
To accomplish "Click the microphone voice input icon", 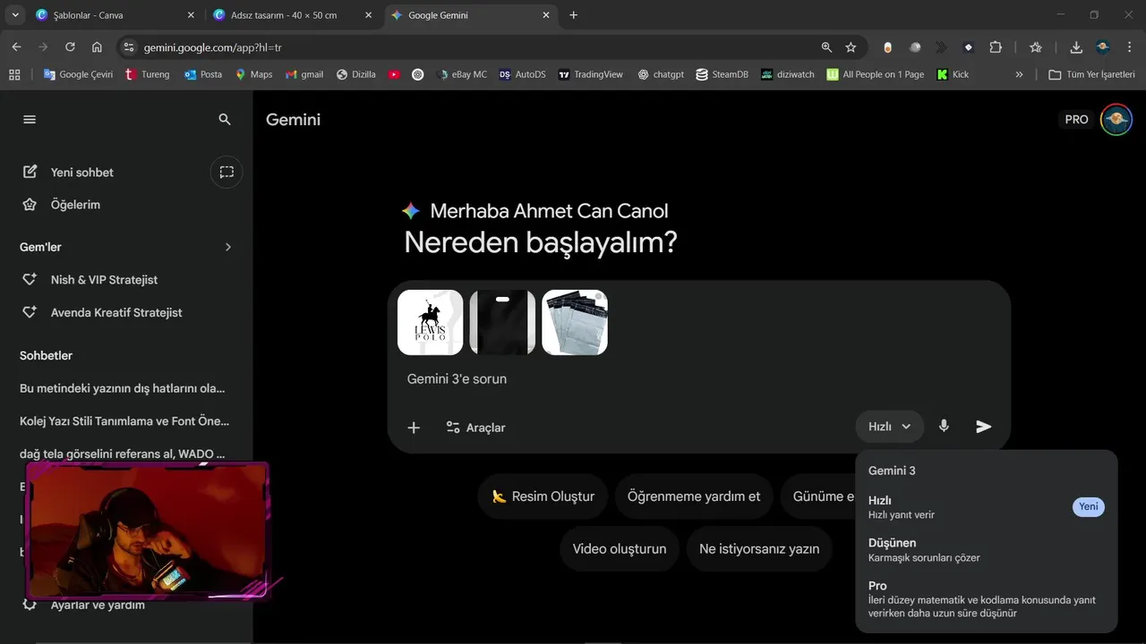I will (944, 427).
